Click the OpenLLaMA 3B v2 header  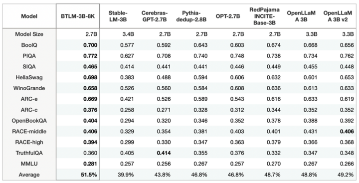[338, 16]
